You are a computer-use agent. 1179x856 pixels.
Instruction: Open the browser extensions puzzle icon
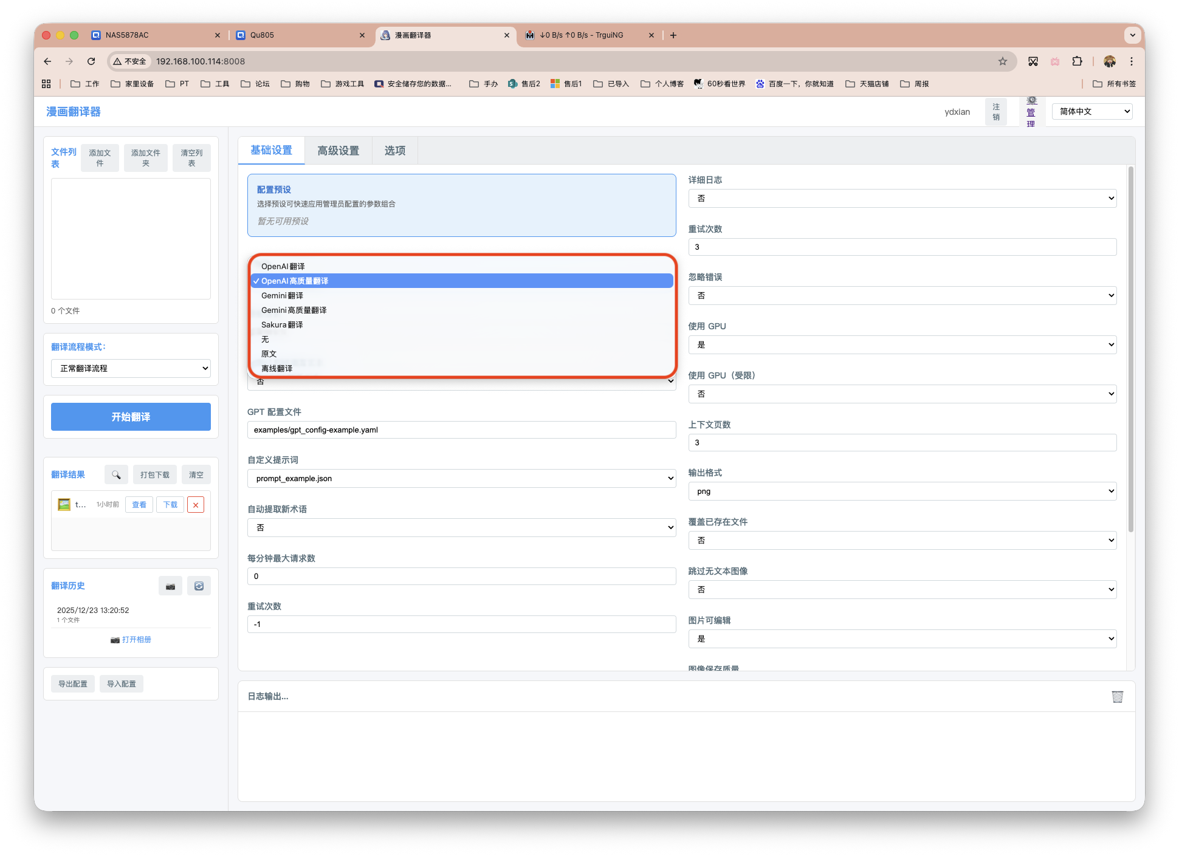tap(1078, 61)
